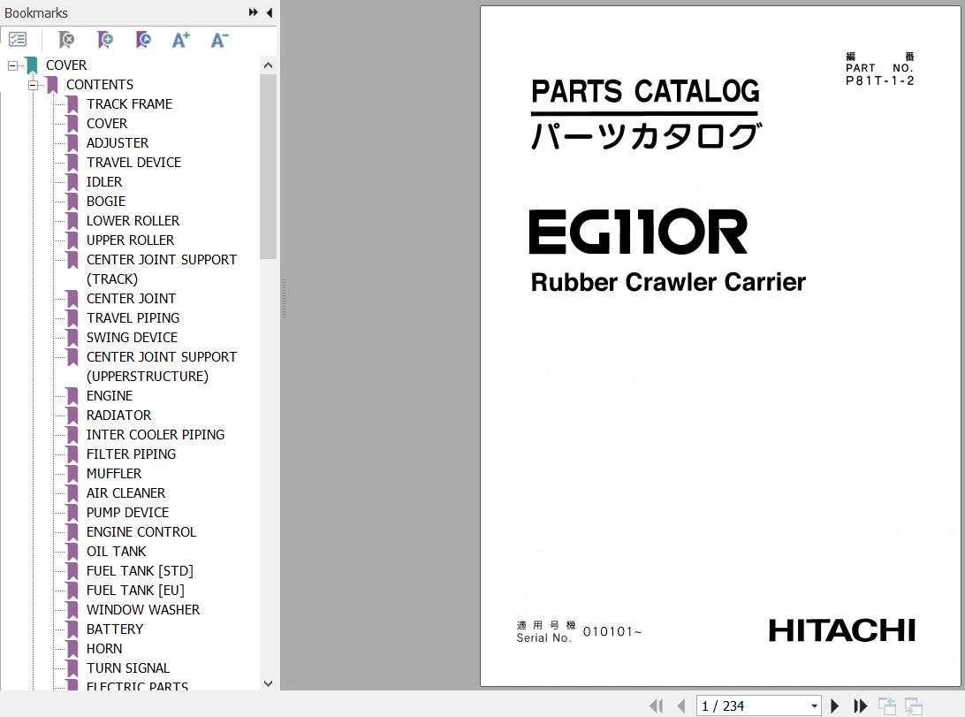Decrease bookmark text size with A- icon
This screenshot has width=965, height=717.
point(219,40)
